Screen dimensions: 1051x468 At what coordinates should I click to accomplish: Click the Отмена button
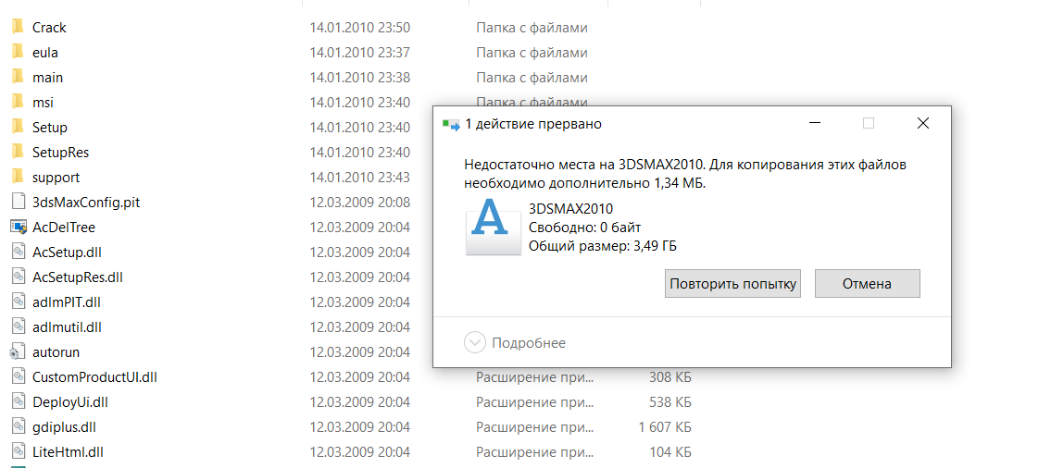pyautogui.click(x=867, y=284)
